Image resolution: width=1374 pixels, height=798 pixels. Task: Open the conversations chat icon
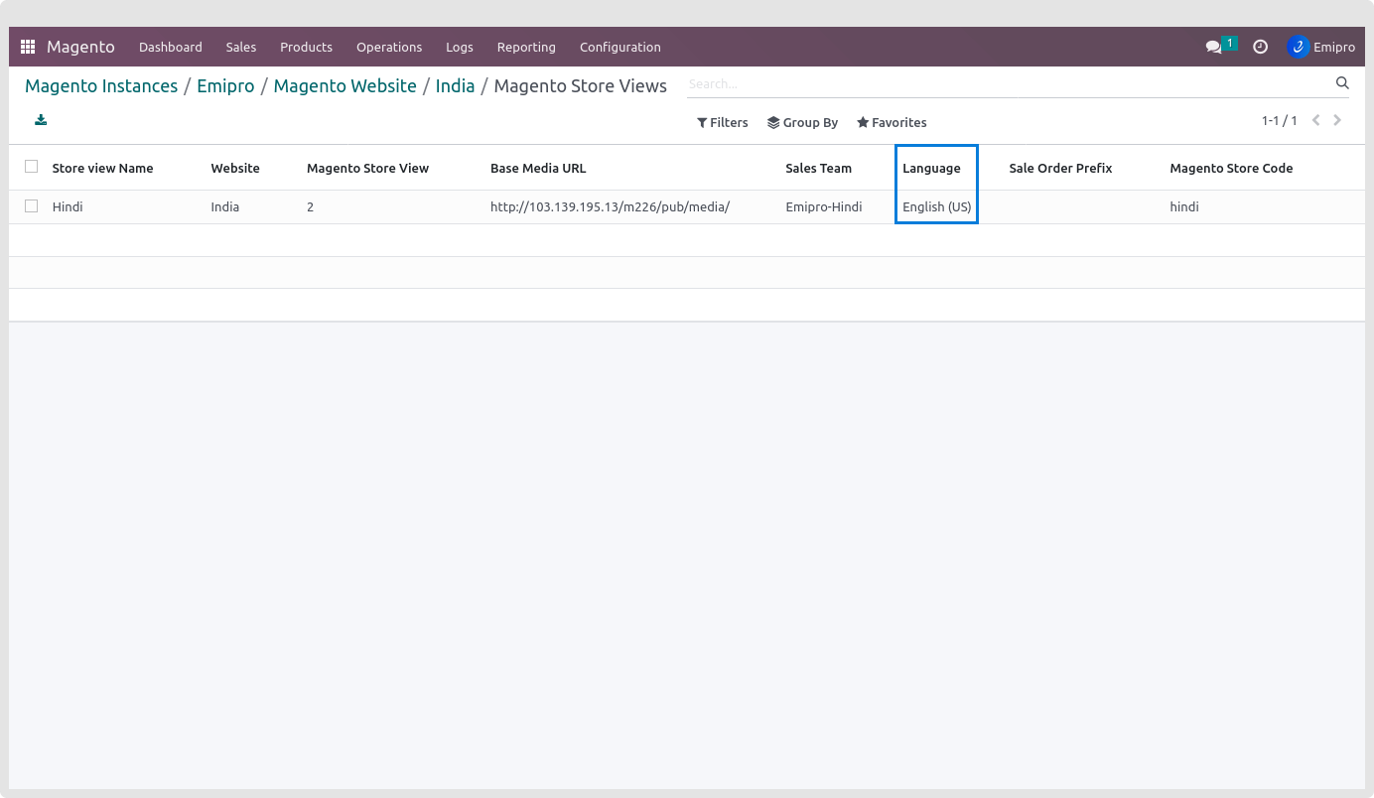point(1213,47)
